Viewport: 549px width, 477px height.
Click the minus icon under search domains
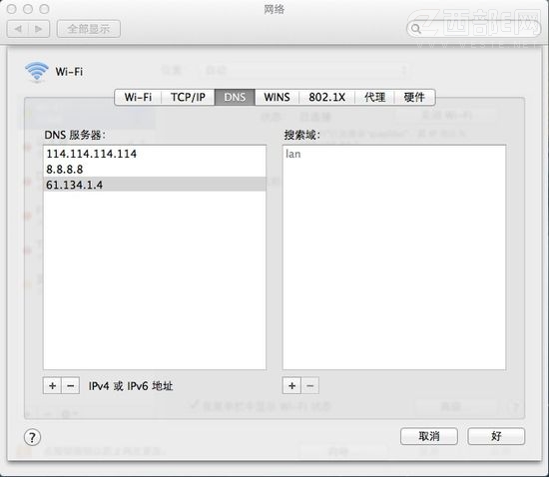click(x=310, y=385)
